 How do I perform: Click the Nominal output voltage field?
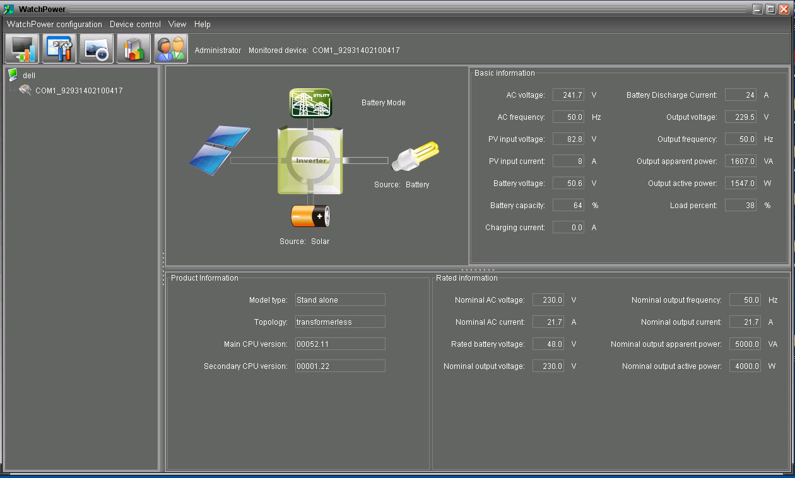[x=548, y=366]
